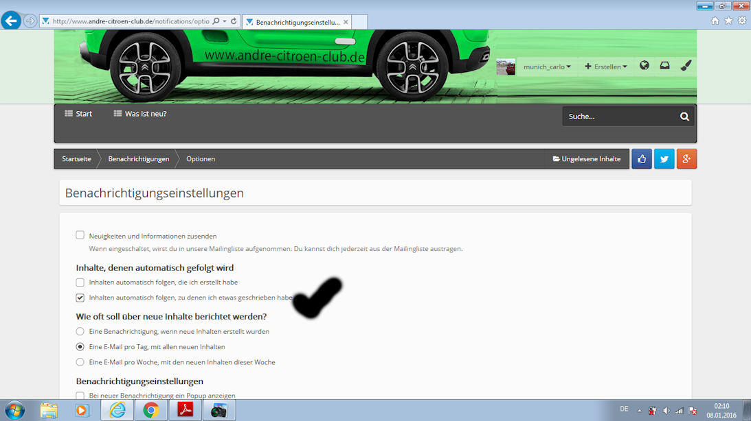The width and height of the screenshot is (751, 421).
Task: Open 'Was ist neu?' navigation item
Action: tap(140, 114)
